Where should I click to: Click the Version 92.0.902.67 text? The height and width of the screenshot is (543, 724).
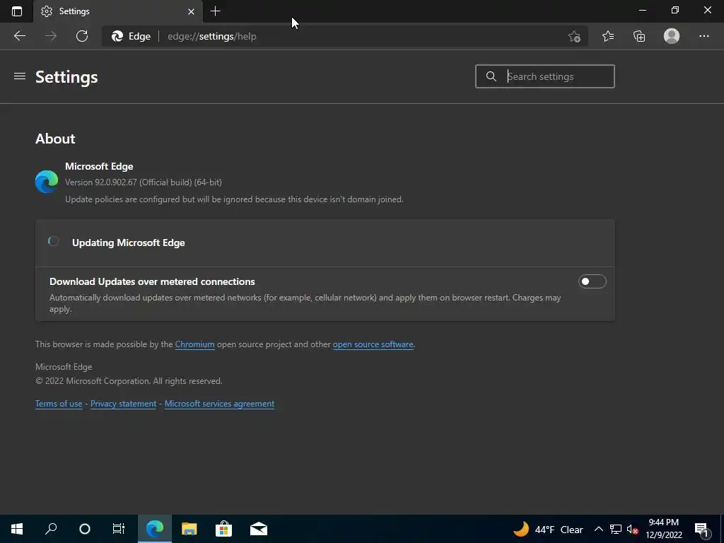coord(143,182)
